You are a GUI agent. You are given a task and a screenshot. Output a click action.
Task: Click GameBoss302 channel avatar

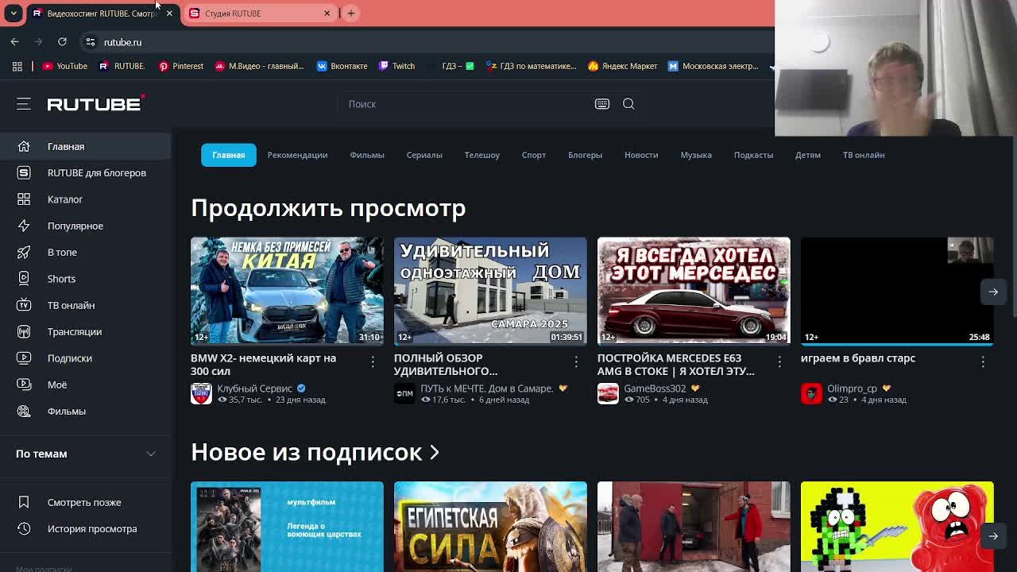coord(608,393)
